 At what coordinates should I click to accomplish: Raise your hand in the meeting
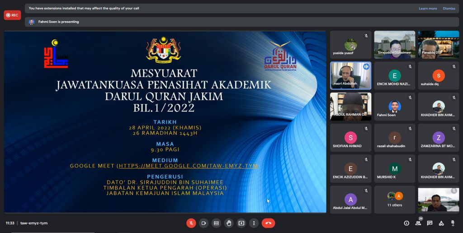coord(228,223)
